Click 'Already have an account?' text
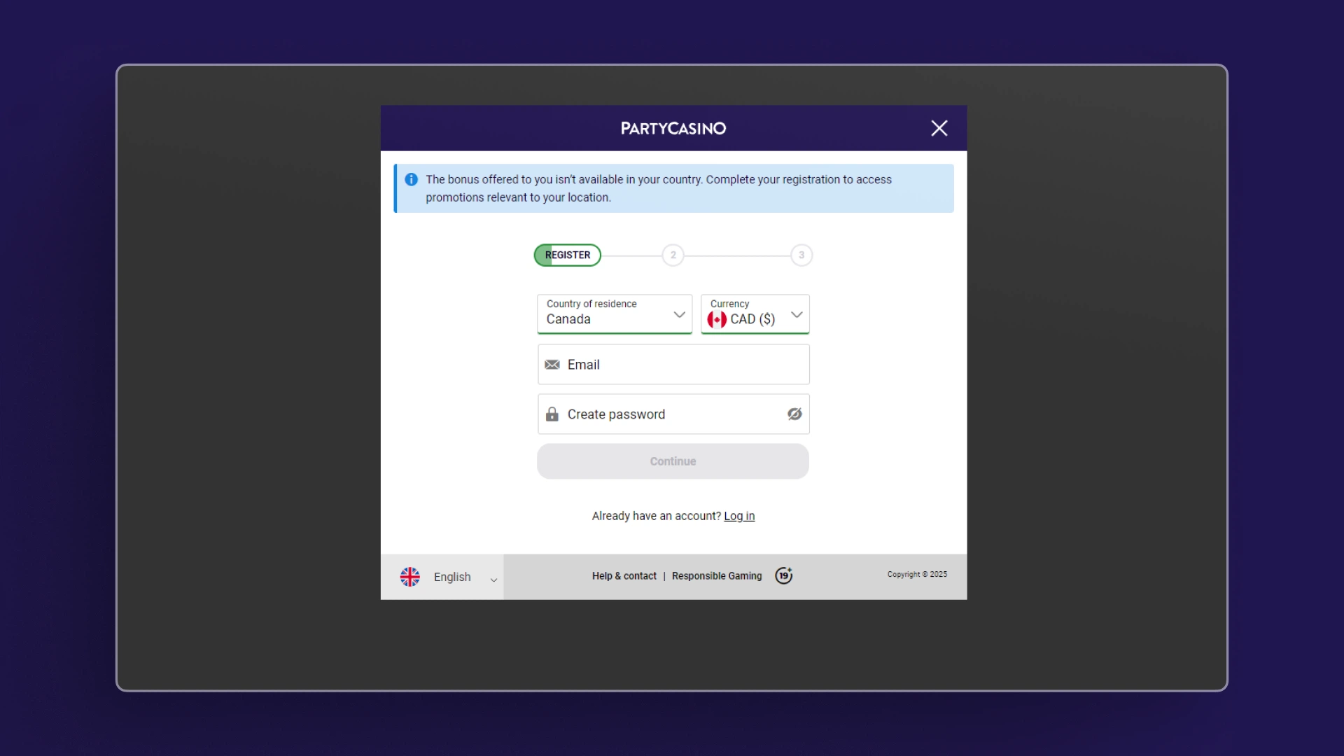This screenshot has width=1344, height=756. (x=657, y=516)
